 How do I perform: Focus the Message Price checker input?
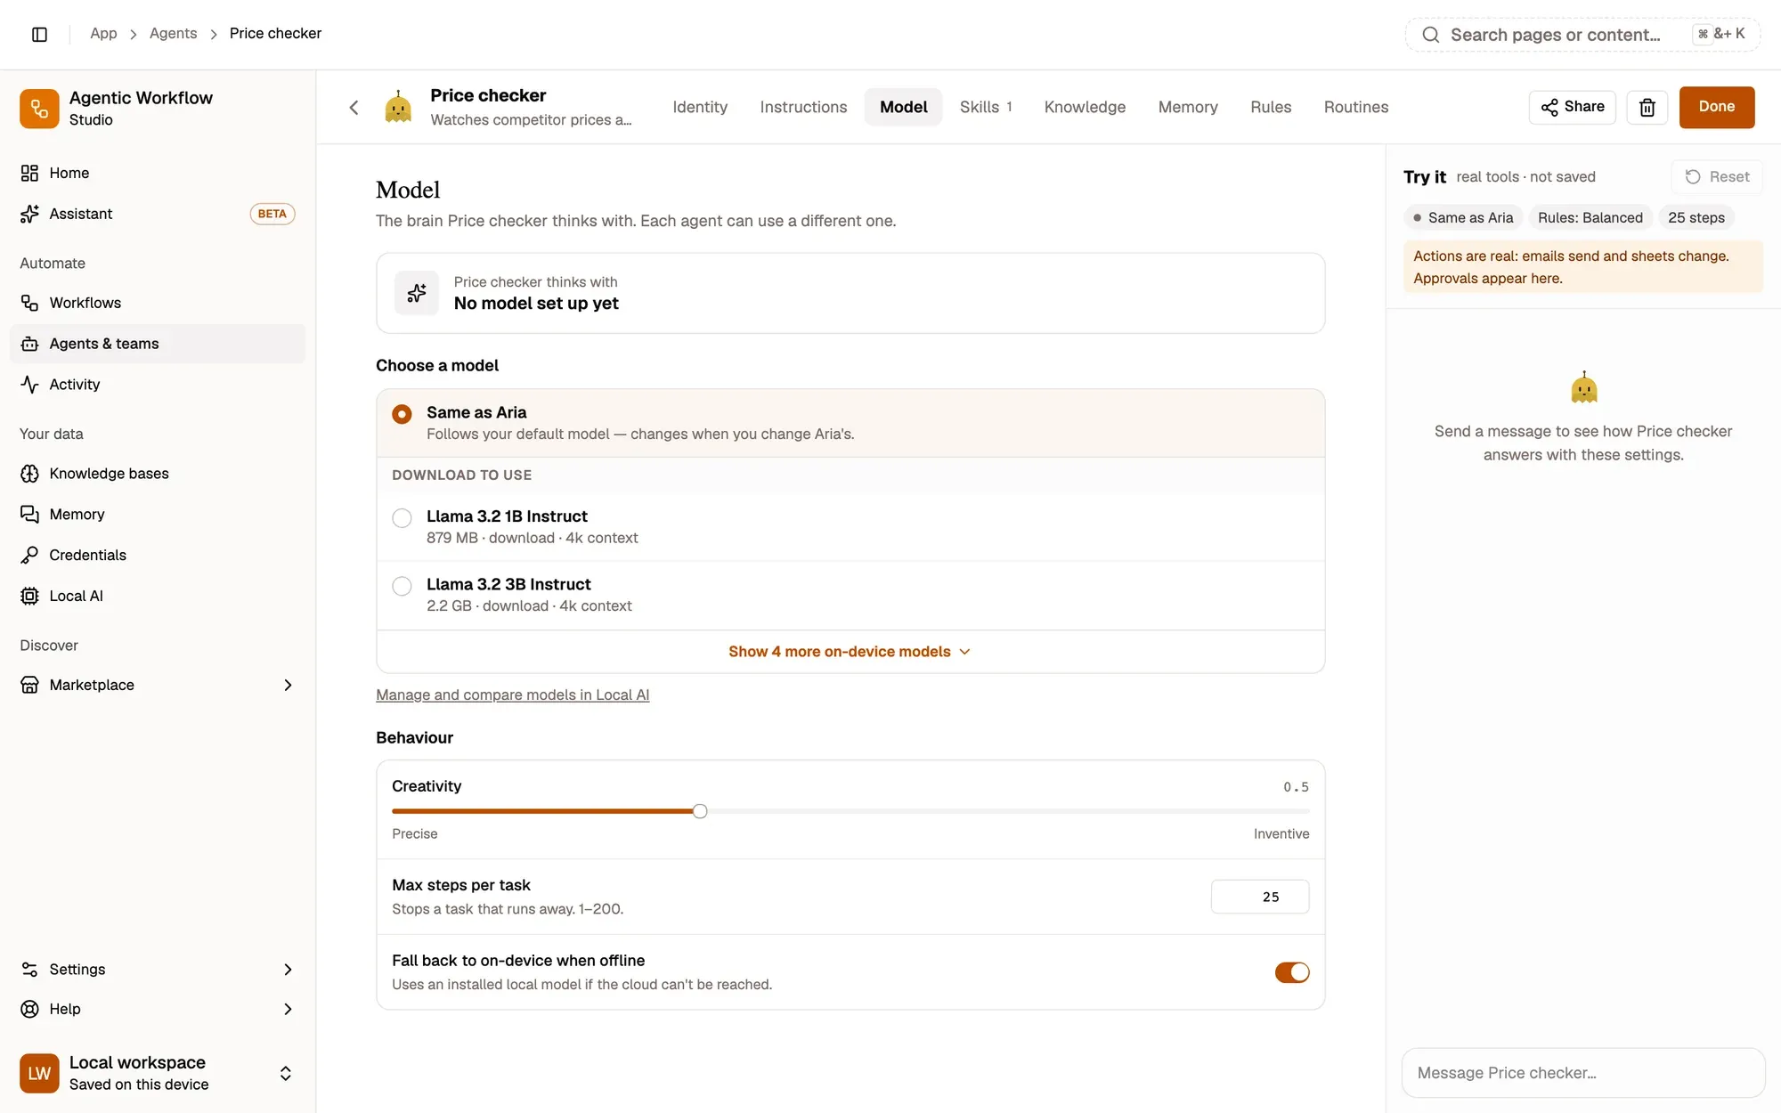(x=1582, y=1073)
